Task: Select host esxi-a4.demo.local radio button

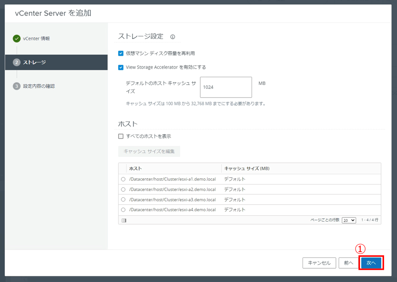Action: point(123,210)
